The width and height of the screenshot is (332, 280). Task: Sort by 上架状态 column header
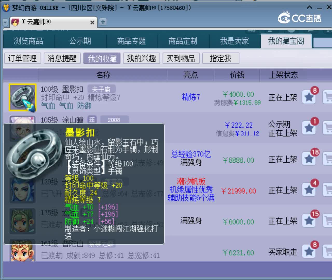(x=283, y=75)
